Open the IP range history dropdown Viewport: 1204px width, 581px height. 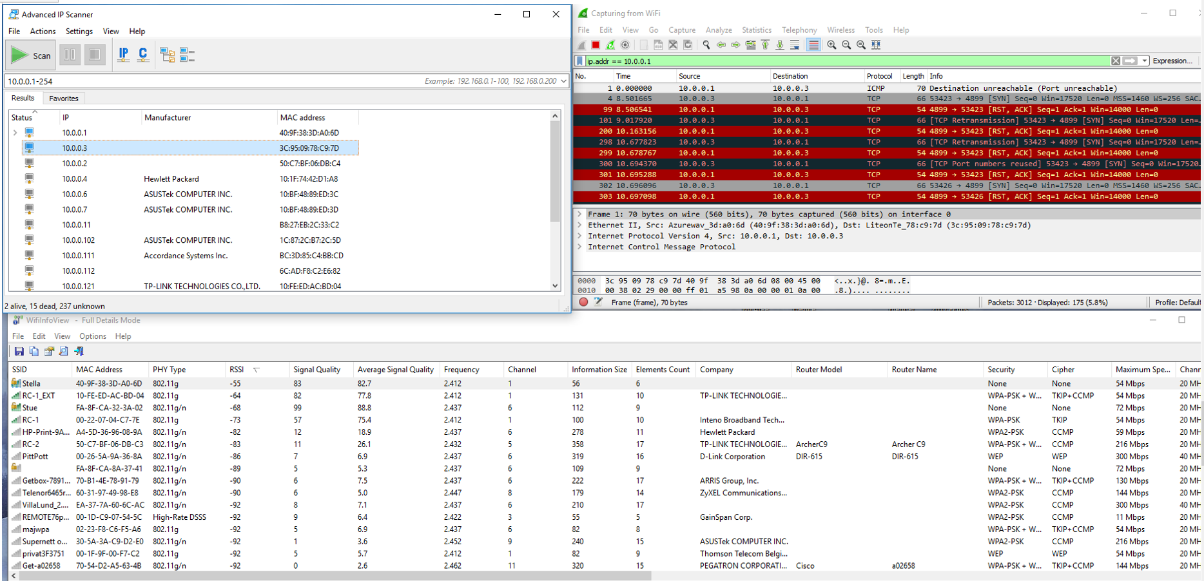(564, 81)
